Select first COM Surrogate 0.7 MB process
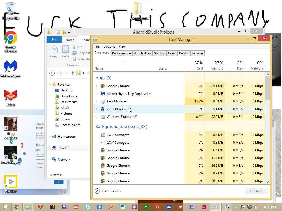282x211 pixels. pyautogui.click(x=179, y=135)
